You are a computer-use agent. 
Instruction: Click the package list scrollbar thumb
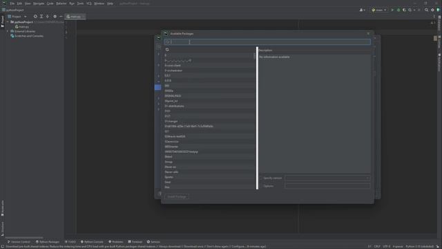click(x=255, y=56)
